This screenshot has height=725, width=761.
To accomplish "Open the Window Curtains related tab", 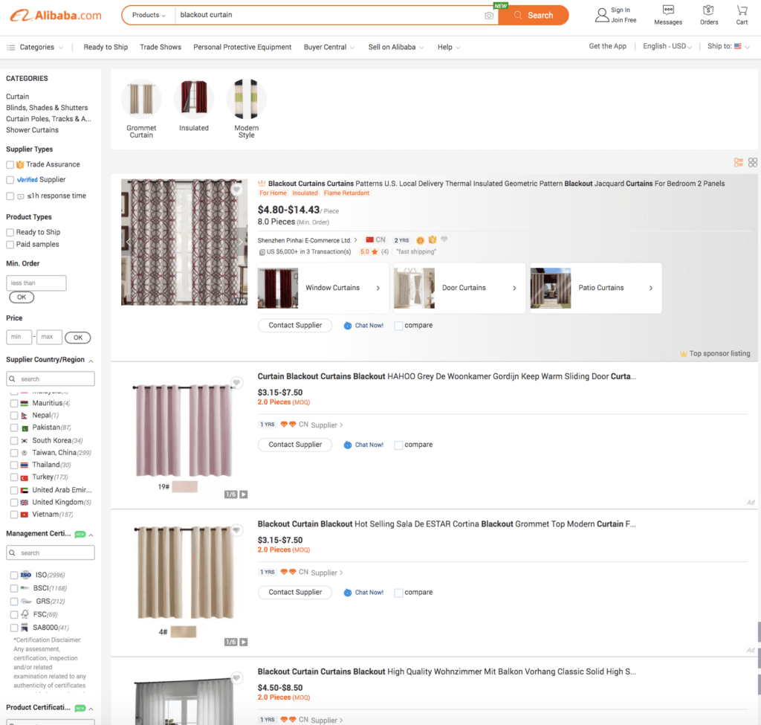I will pos(323,288).
